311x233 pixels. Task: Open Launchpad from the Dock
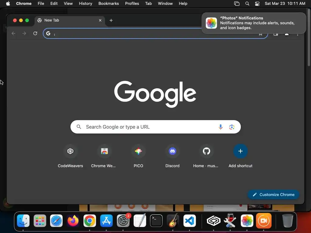point(40,221)
